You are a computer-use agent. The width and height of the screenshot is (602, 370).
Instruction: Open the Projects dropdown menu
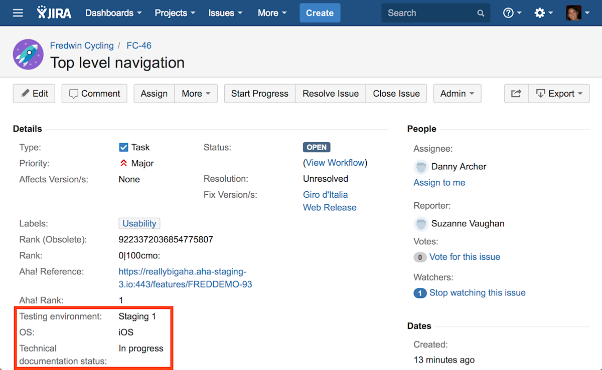click(x=176, y=13)
